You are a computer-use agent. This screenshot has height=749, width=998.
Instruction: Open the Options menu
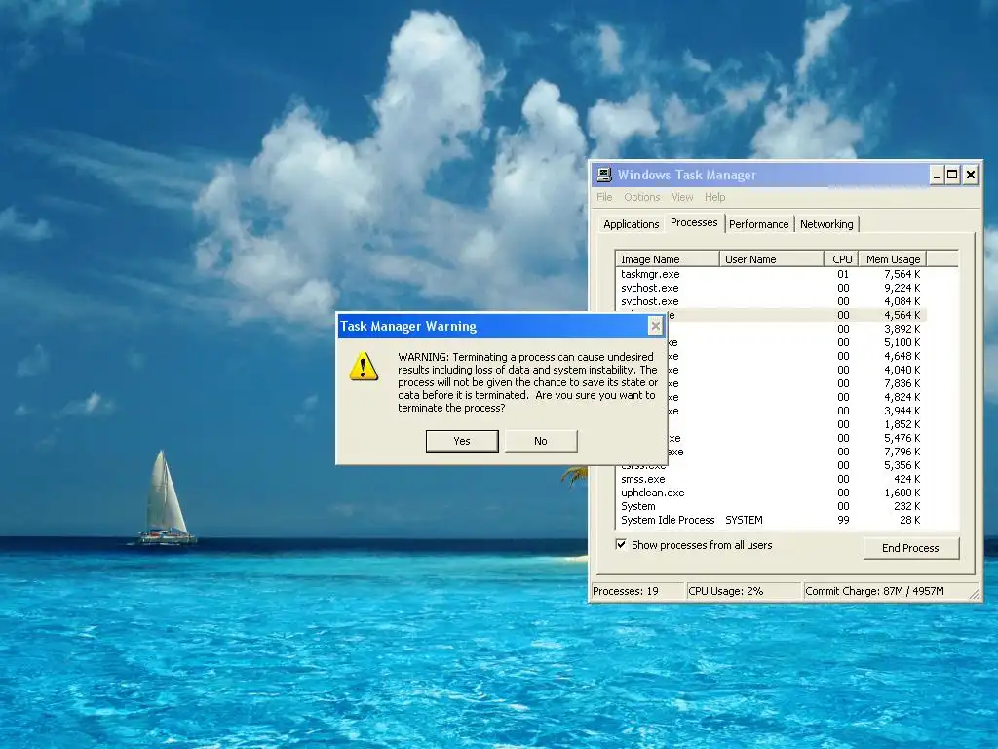coord(641,197)
